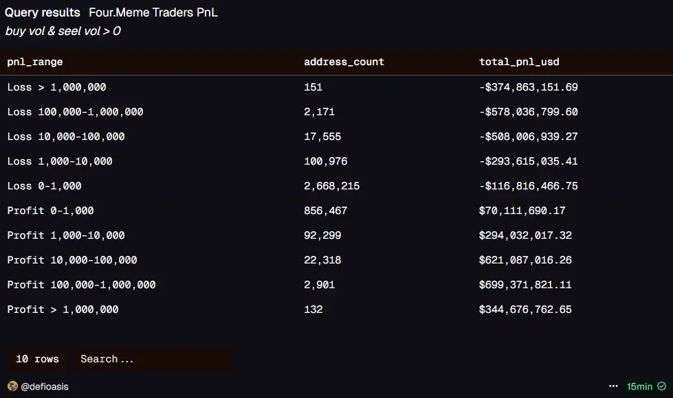
Task: Sort by the address_count column header
Action: tap(344, 62)
